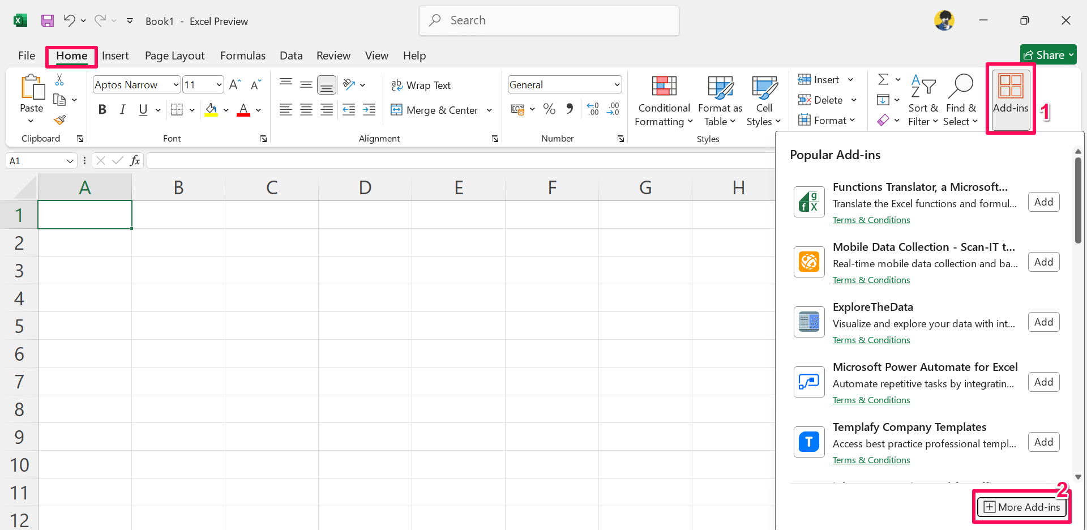Viewport: 1087px width, 530px height.
Task: Click the Format Painter brush icon
Action: tap(59, 120)
